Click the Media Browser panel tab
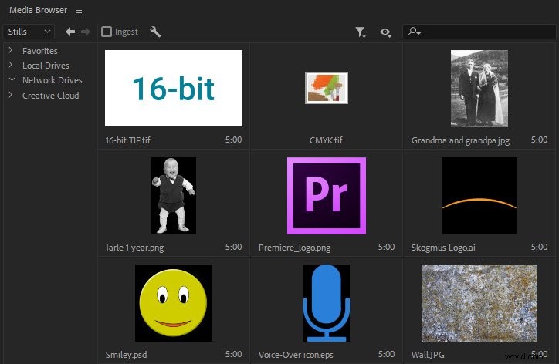559x364 pixels. pyautogui.click(x=38, y=10)
